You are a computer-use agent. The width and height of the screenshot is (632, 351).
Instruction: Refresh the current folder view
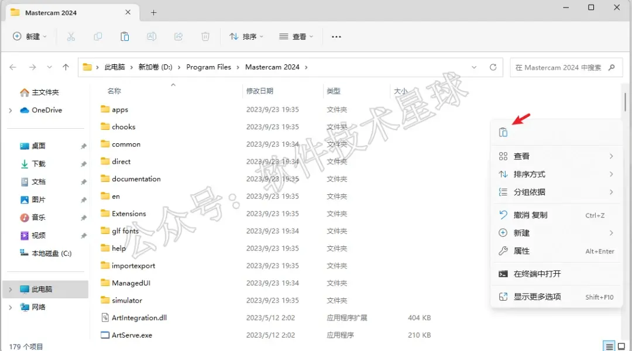pos(493,67)
